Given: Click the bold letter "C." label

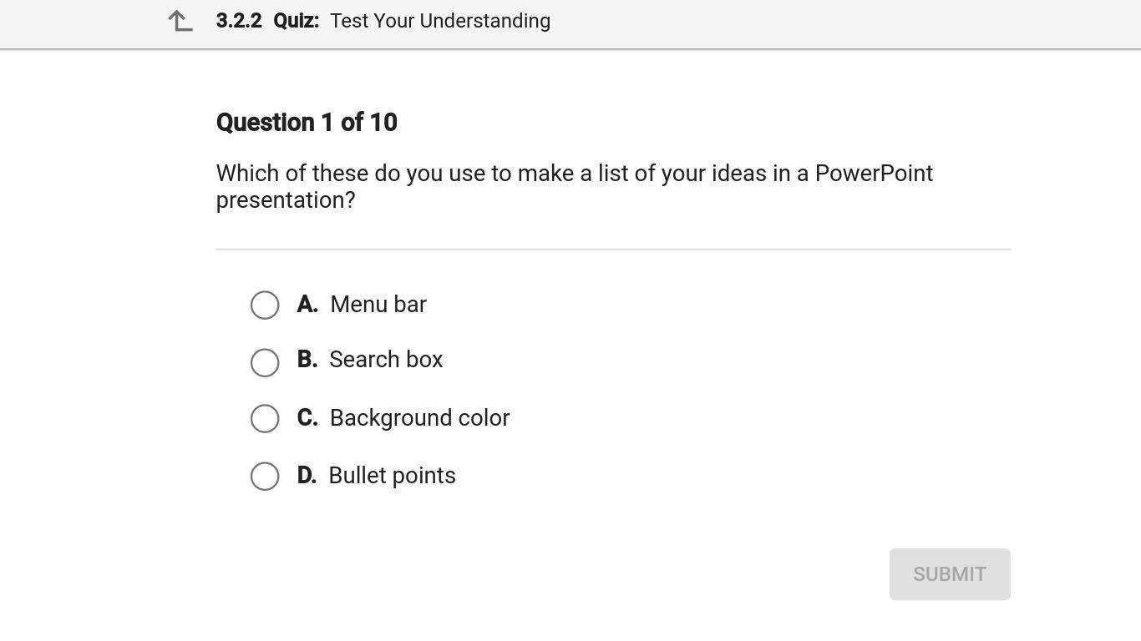Looking at the screenshot, I should tap(307, 418).
